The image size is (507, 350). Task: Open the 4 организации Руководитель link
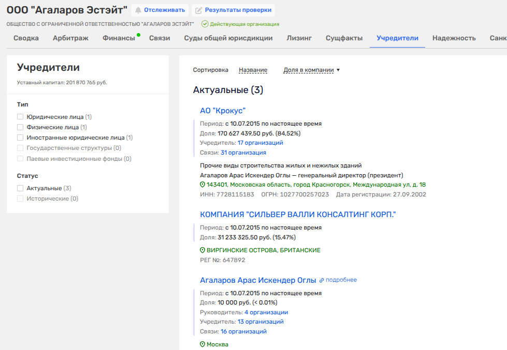[x=266, y=312]
